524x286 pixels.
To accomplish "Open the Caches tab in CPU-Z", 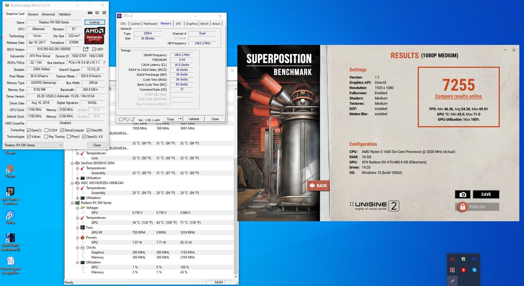I will (x=135, y=24).
